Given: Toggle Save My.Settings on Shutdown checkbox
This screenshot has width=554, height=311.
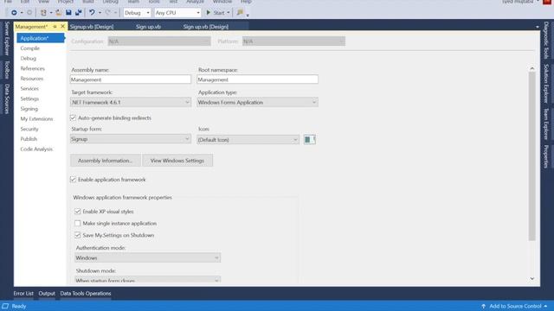Looking at the screenshot, I should (78, 235).
